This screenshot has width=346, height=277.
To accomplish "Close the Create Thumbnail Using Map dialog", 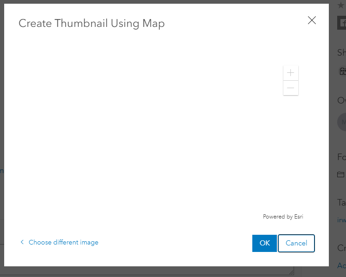I will pyautogui.click(x=312, y=20).
